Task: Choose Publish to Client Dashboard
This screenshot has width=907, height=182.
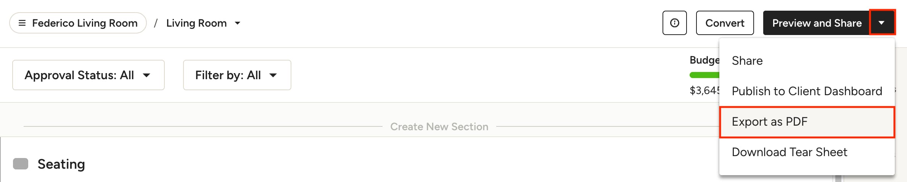Action: pyautogui.click(x=806, y=91)
